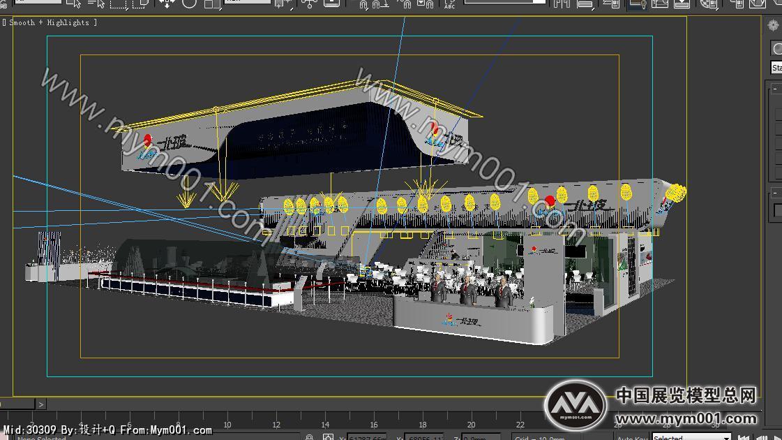Viewport: 782px width, 440px height.
Task: Click the Auto Key button
Action: [x=632, y=437]
